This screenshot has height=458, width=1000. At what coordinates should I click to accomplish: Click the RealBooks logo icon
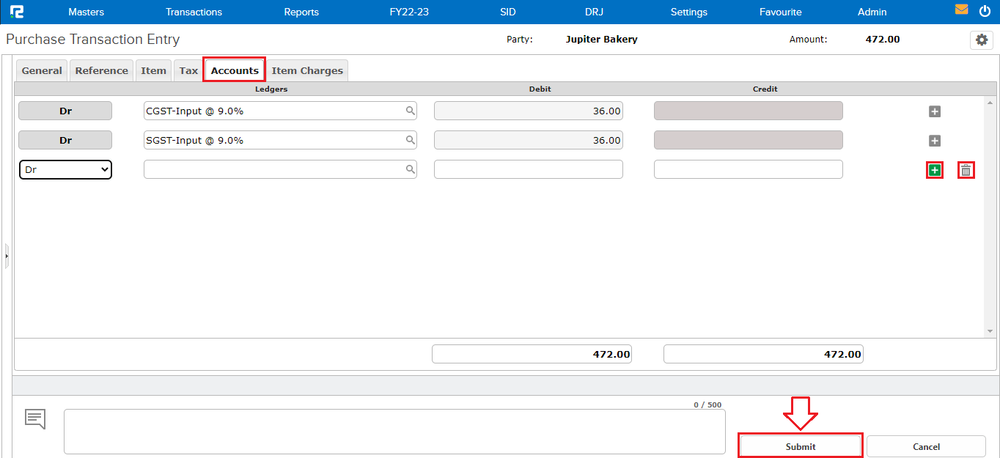click(x=18, y=11)
